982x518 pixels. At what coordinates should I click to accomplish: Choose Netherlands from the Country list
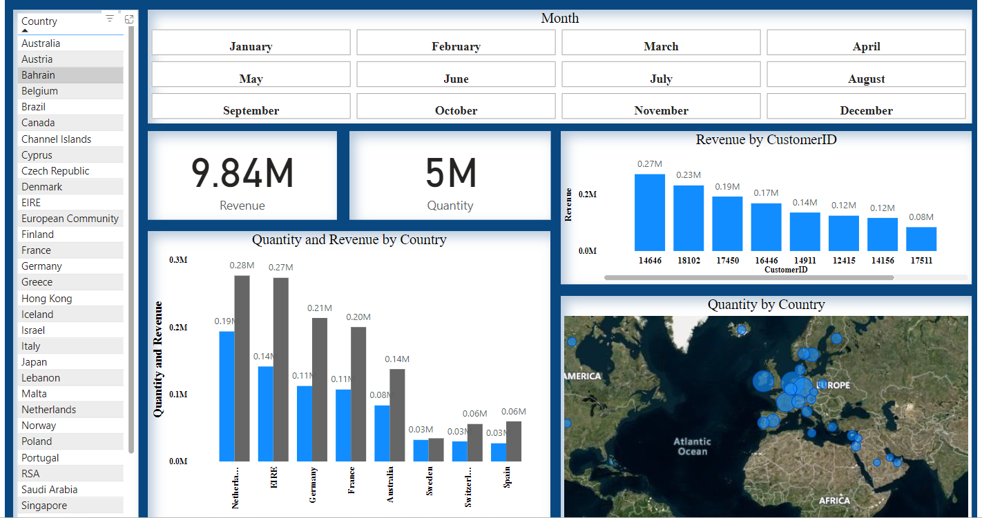[48, 410]
